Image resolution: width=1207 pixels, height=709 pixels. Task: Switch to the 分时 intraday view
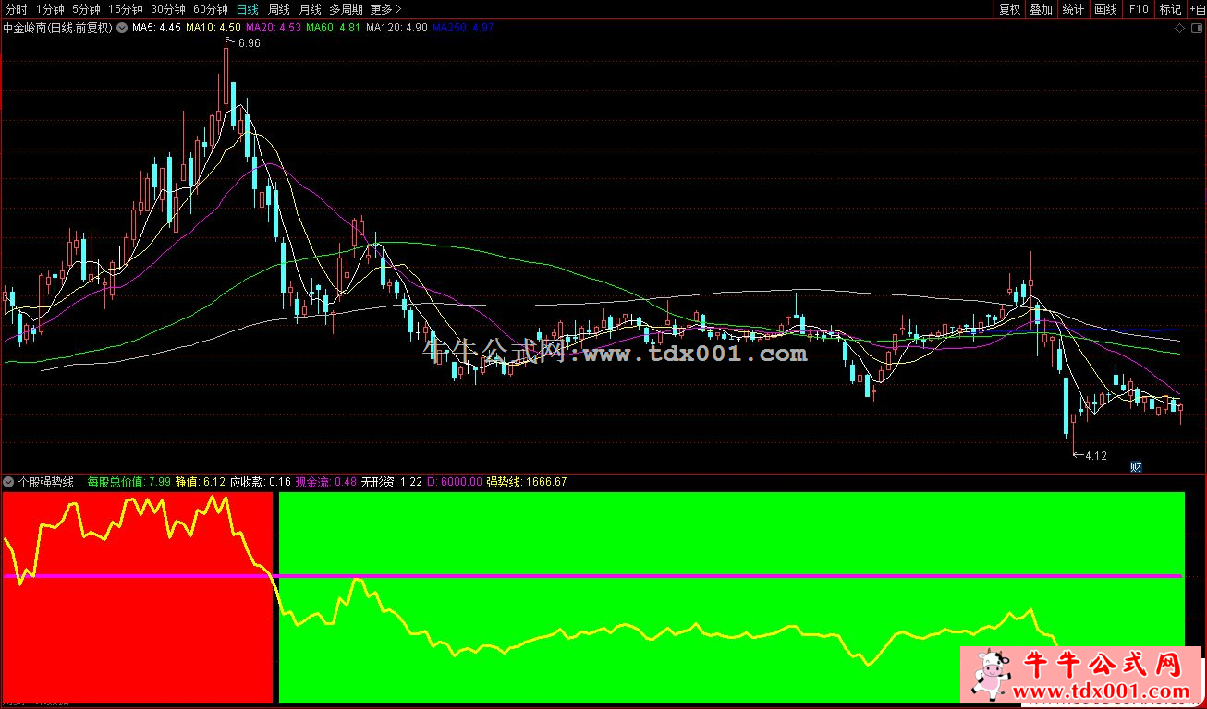(x=16, y=9)
